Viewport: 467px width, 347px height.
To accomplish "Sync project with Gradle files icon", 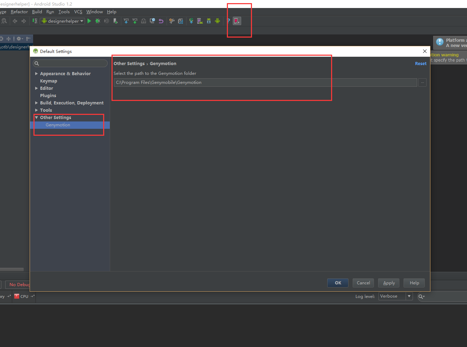I will pyautogui.click(x=191, y=21).
